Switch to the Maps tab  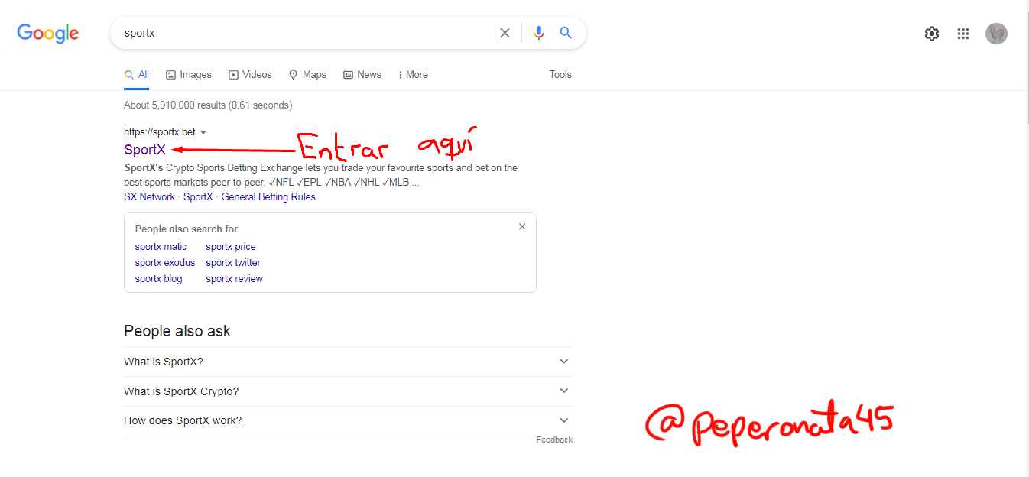click(307, 75)
